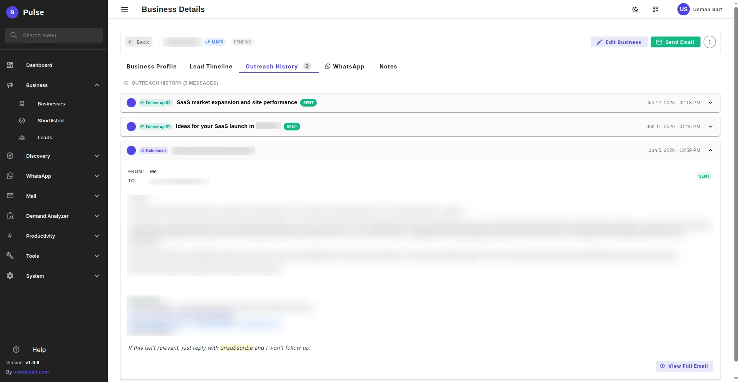The height and width of the screenshot is (382, 739).
Task: Click the Follow-up #1 sender avatar
Action: pos(131,127)
